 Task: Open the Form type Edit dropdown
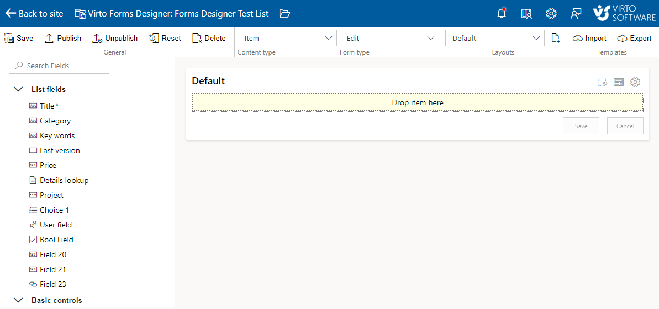[389, 38]
